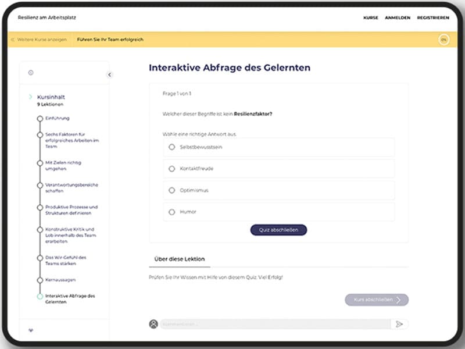
Task: Focus the comment input field
Action: click(273, 324)
